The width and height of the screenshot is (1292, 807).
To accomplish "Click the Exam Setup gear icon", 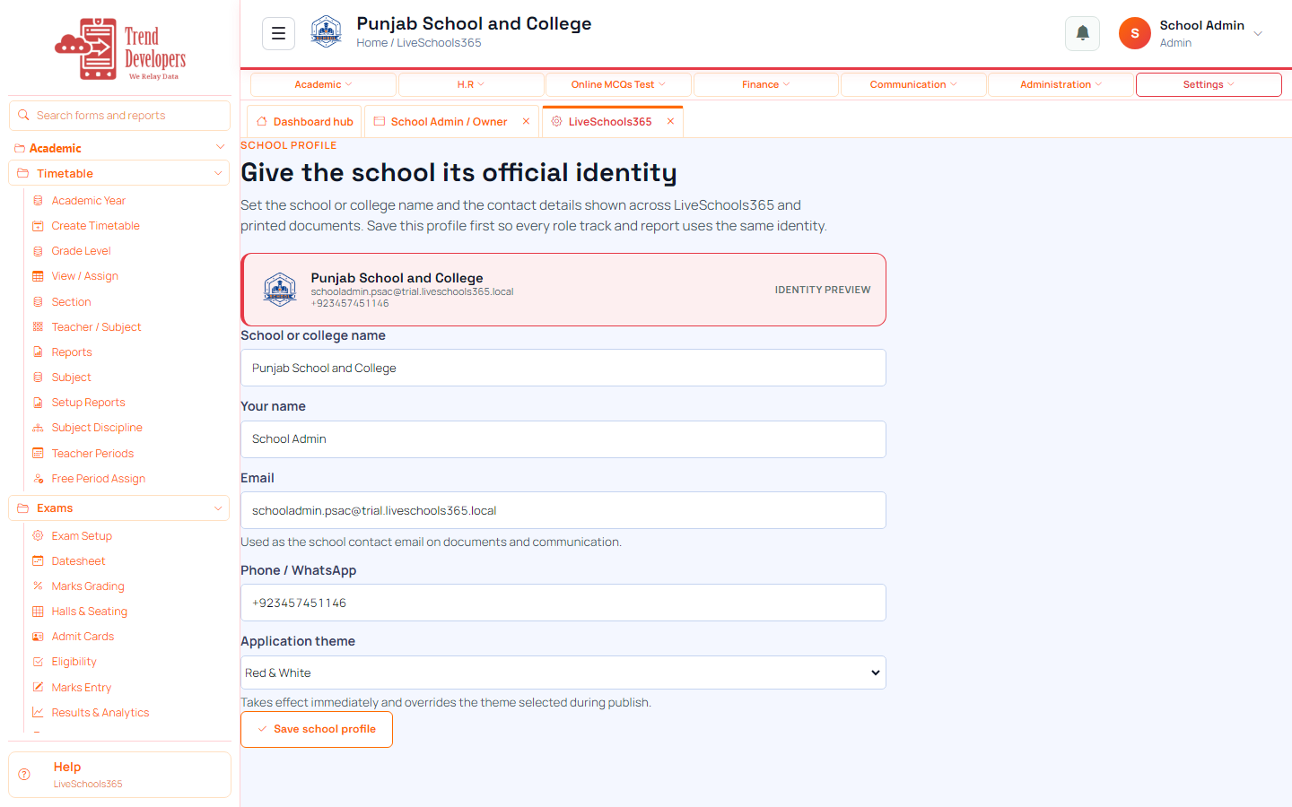I will pos(38,536).
